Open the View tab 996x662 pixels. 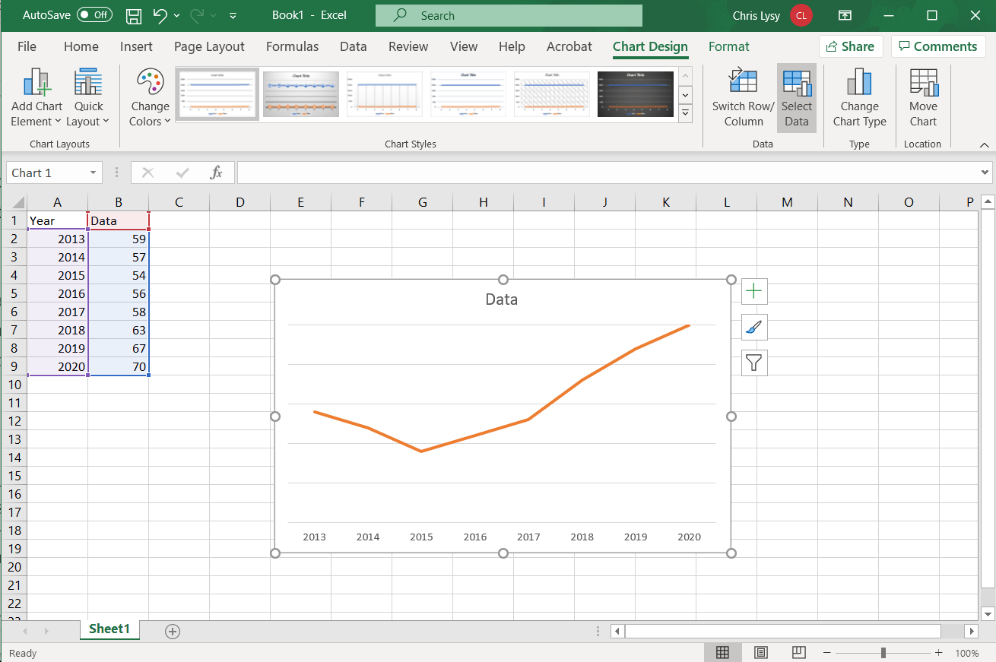tap(464, 46)
